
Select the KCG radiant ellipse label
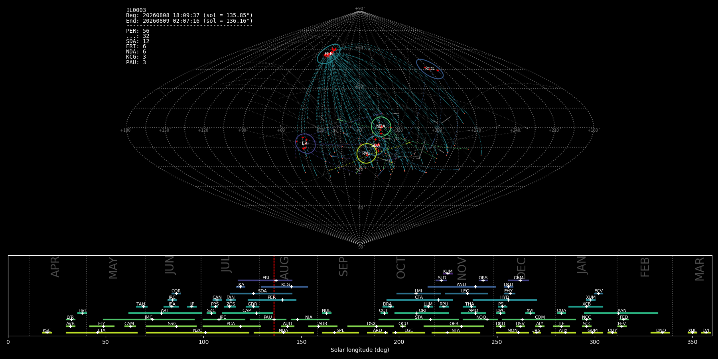click(429, 69)
